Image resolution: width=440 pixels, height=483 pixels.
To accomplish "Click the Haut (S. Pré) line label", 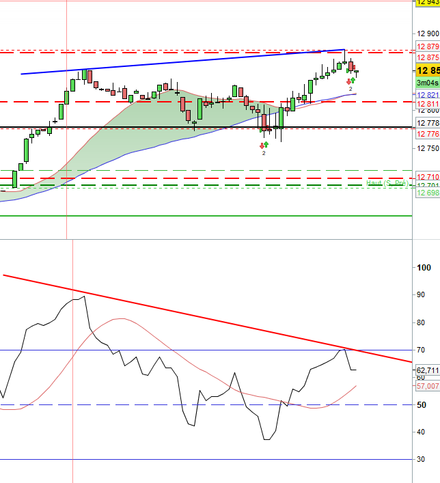I will click(x=387, y=183).
